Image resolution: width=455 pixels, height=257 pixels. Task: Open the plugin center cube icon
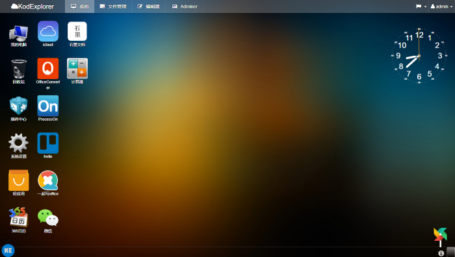click(19, 106)
